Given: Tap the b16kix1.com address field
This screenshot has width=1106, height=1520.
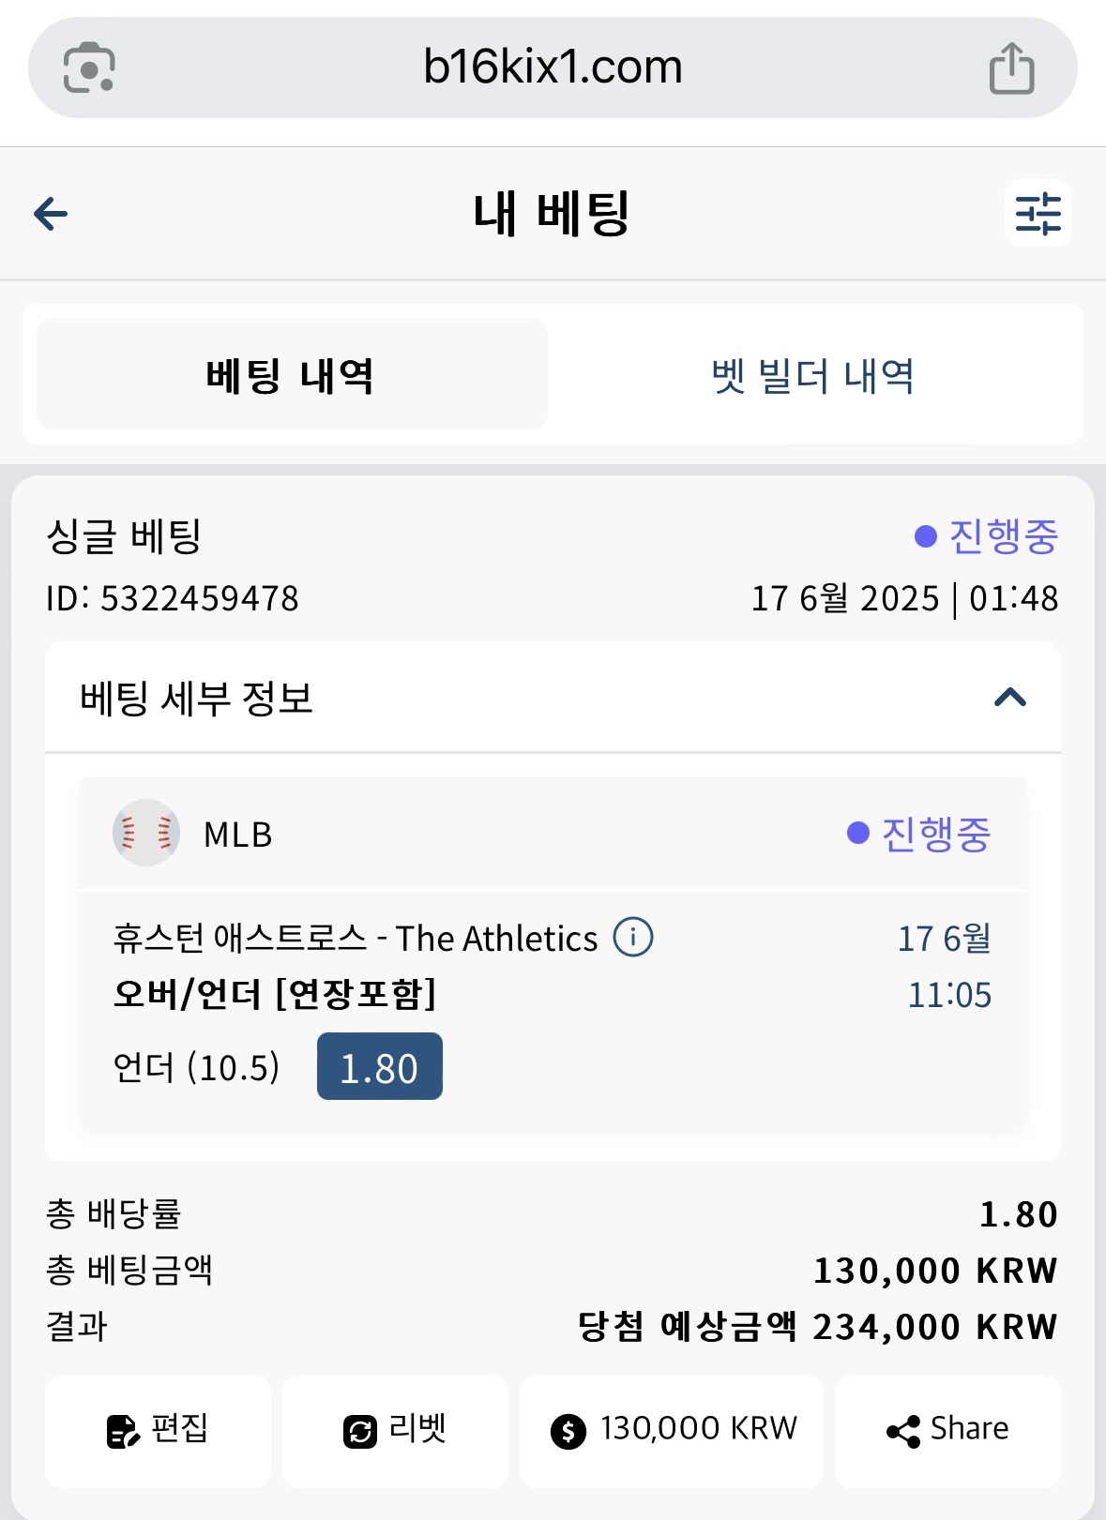Looking at the screenshot, I should [553, 68].
